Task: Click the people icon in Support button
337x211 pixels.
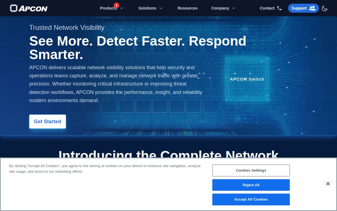Action: tap(312, 8)
